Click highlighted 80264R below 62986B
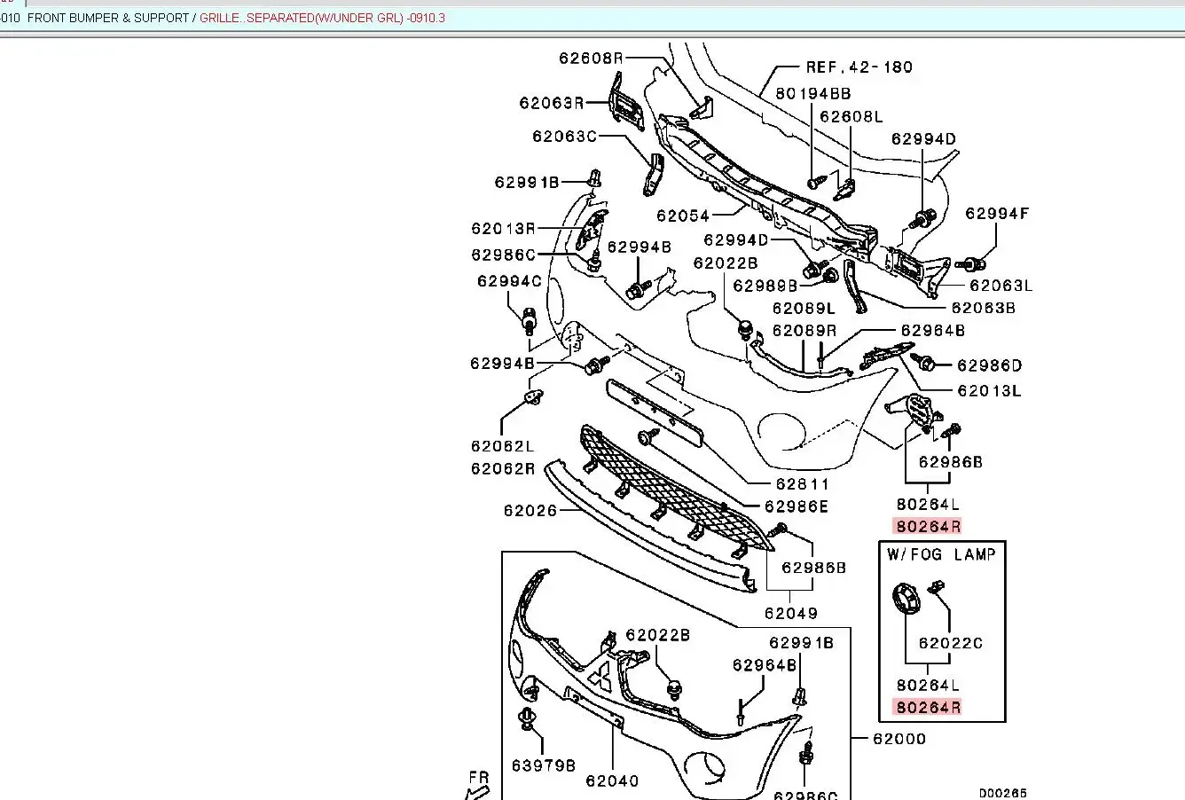This screenshot has width=1185, height=800. click(x=928, y=527)
